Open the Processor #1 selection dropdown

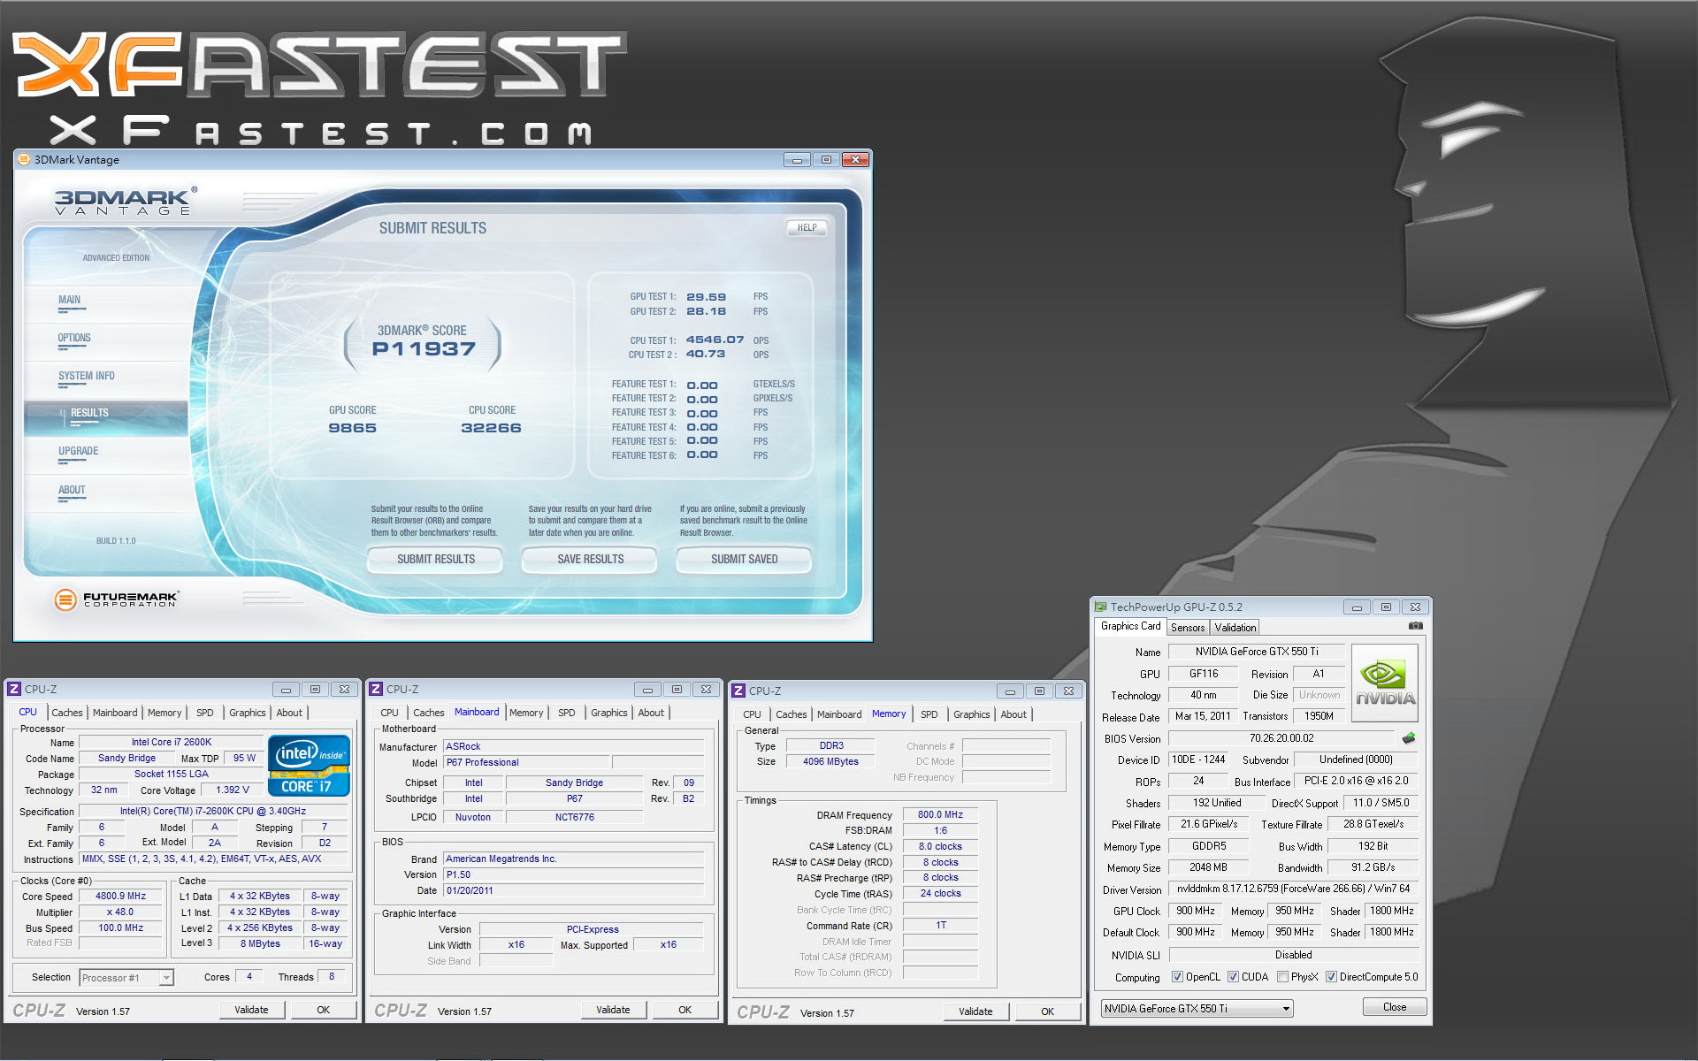126,978
